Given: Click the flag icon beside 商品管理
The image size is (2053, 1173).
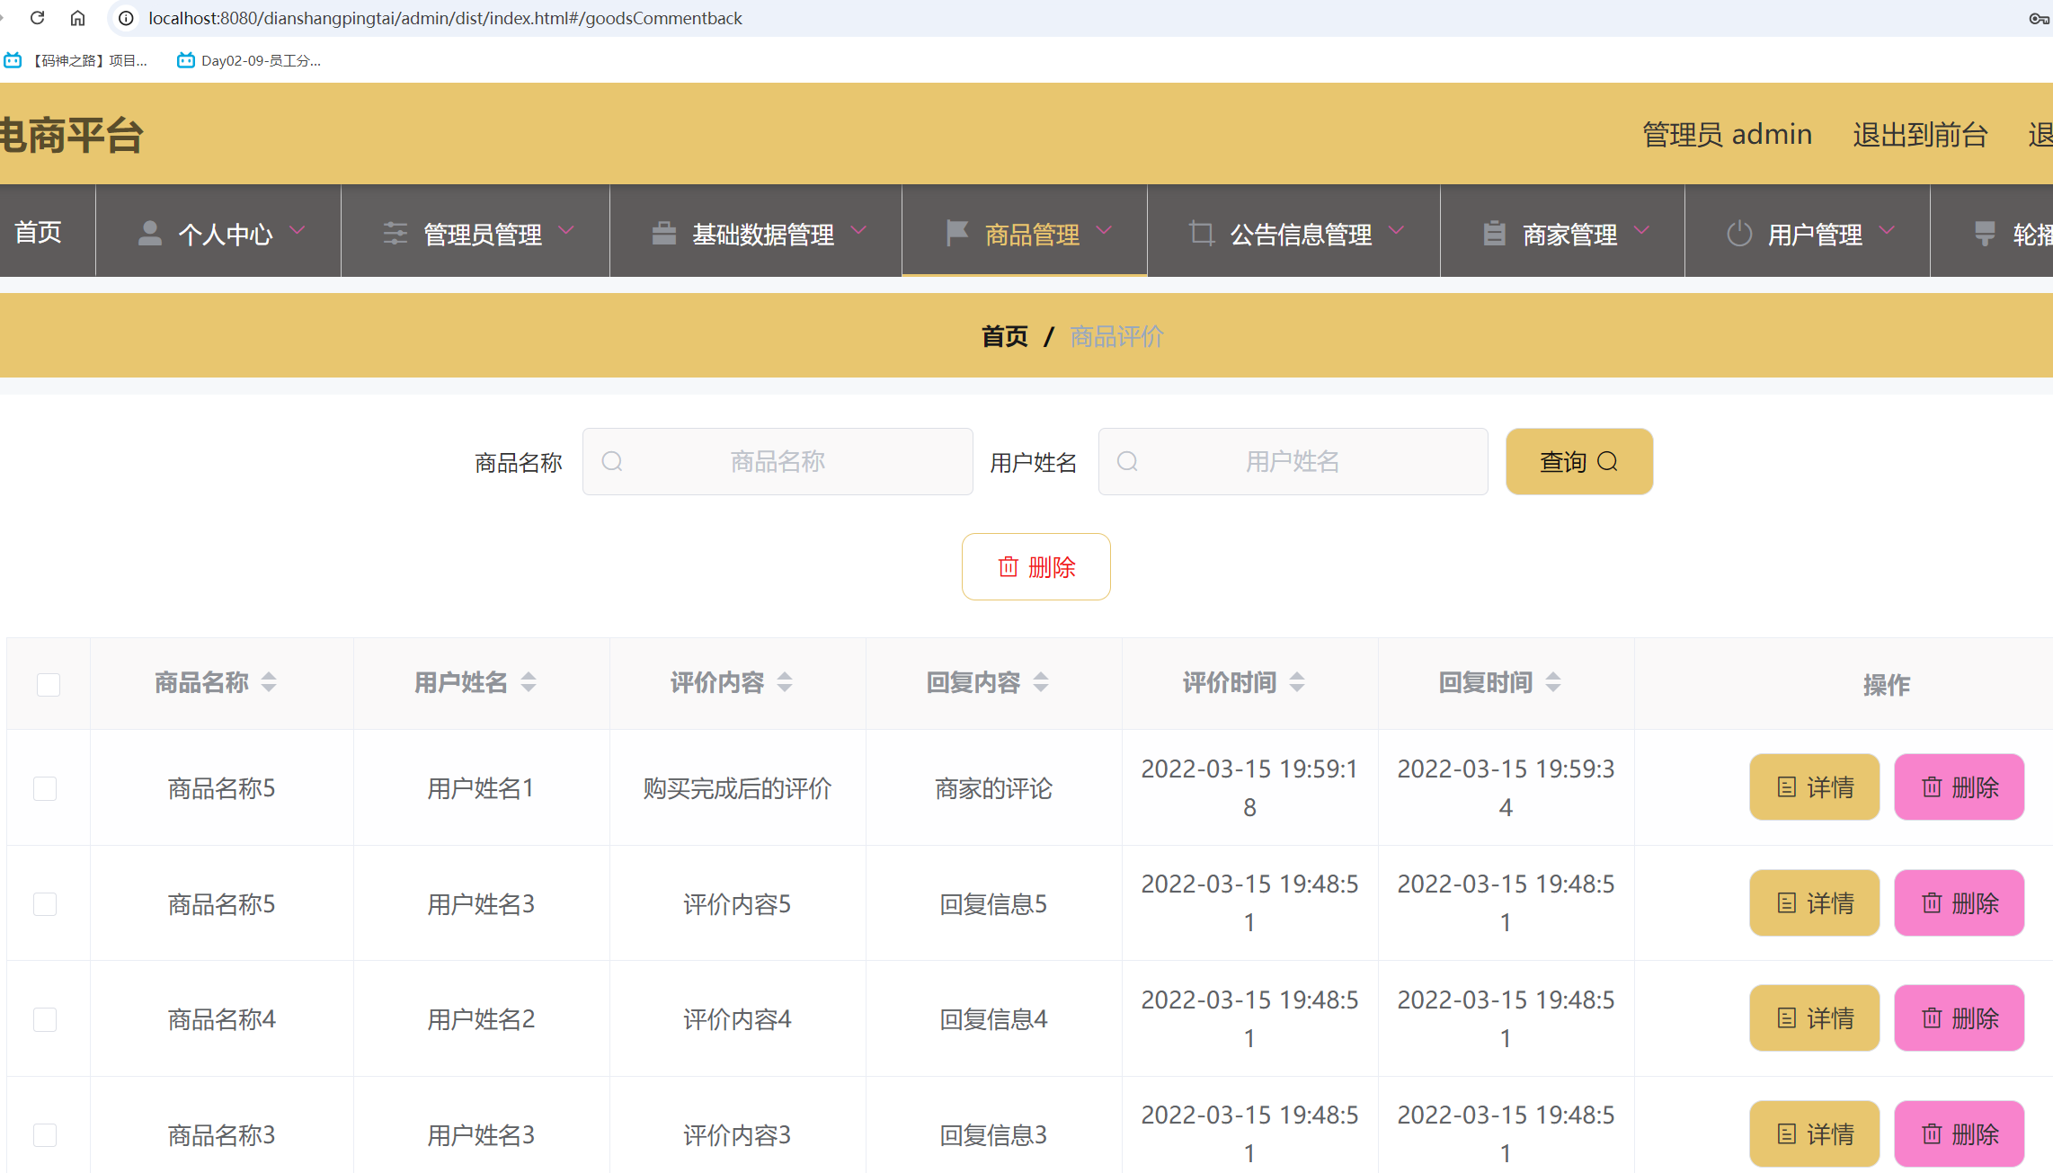Looking at the screenshot, I should tap(956, 234).
